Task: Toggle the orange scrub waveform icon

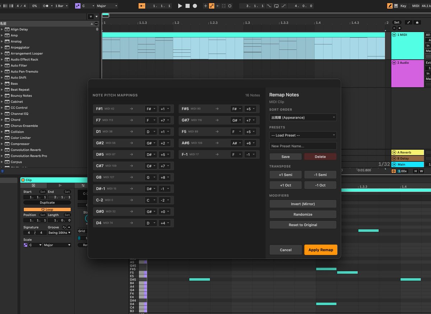Action: (394, 171)
